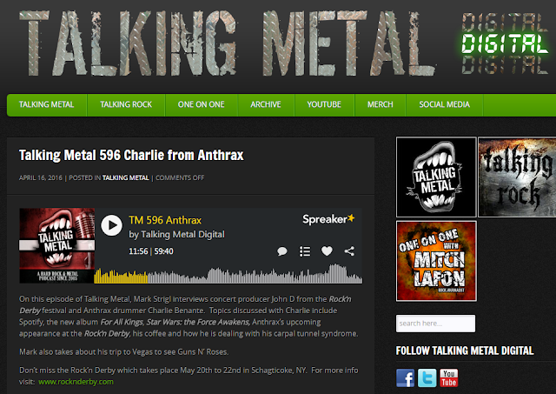This screenshot has width=556, height=394.
Task: Focus the search here input field
Action: click(435, 324)
